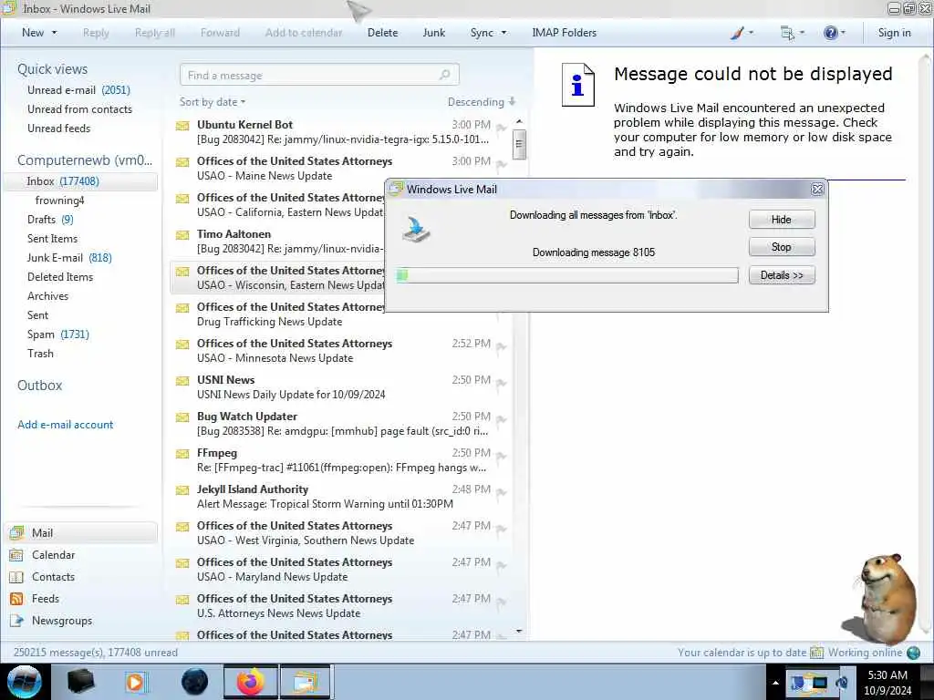Open the Sort by date dropdown
Viewport: 934px width, 700px height.
(213, 102)
